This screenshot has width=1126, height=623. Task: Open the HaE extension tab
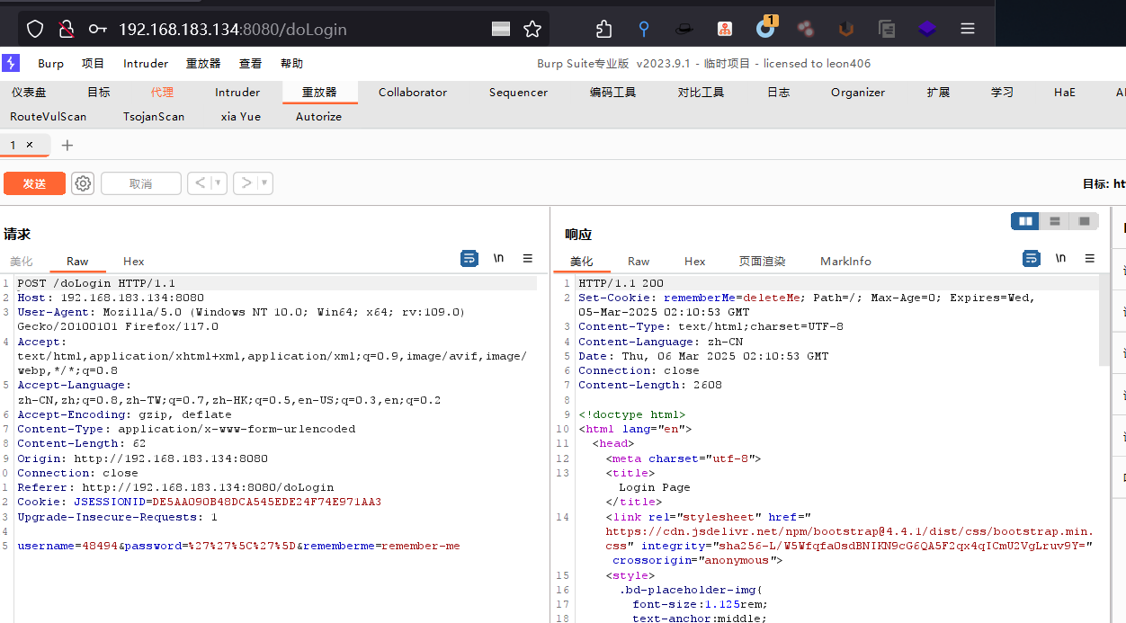coord(1065,93)
